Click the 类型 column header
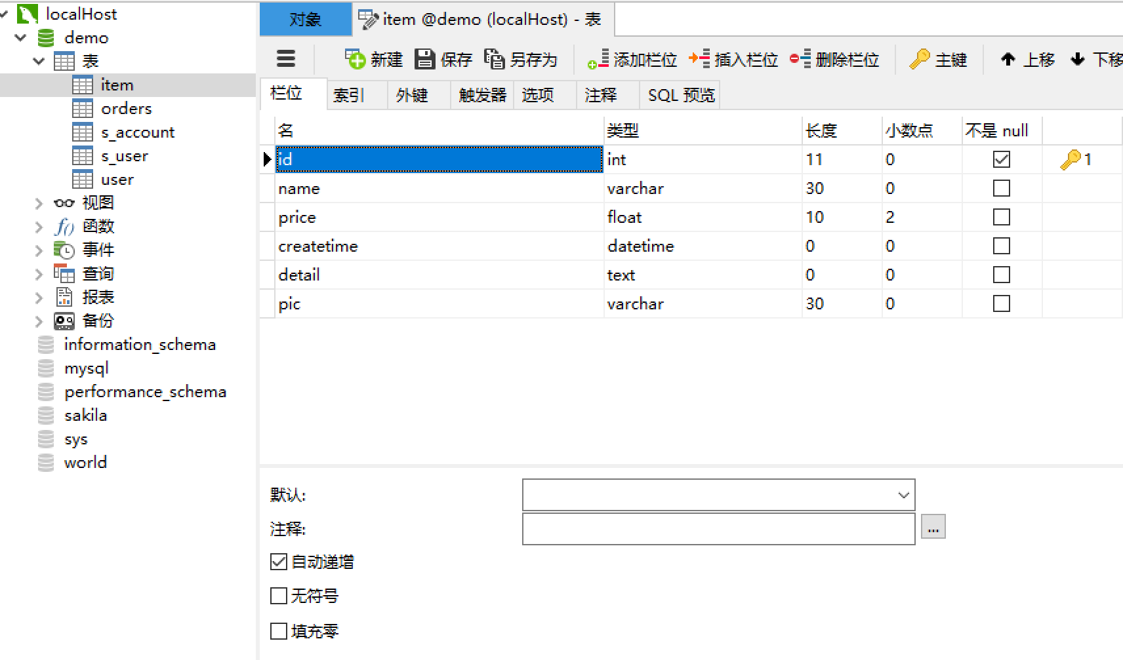This screenshot has width=1123, height=660. [703, 130]
